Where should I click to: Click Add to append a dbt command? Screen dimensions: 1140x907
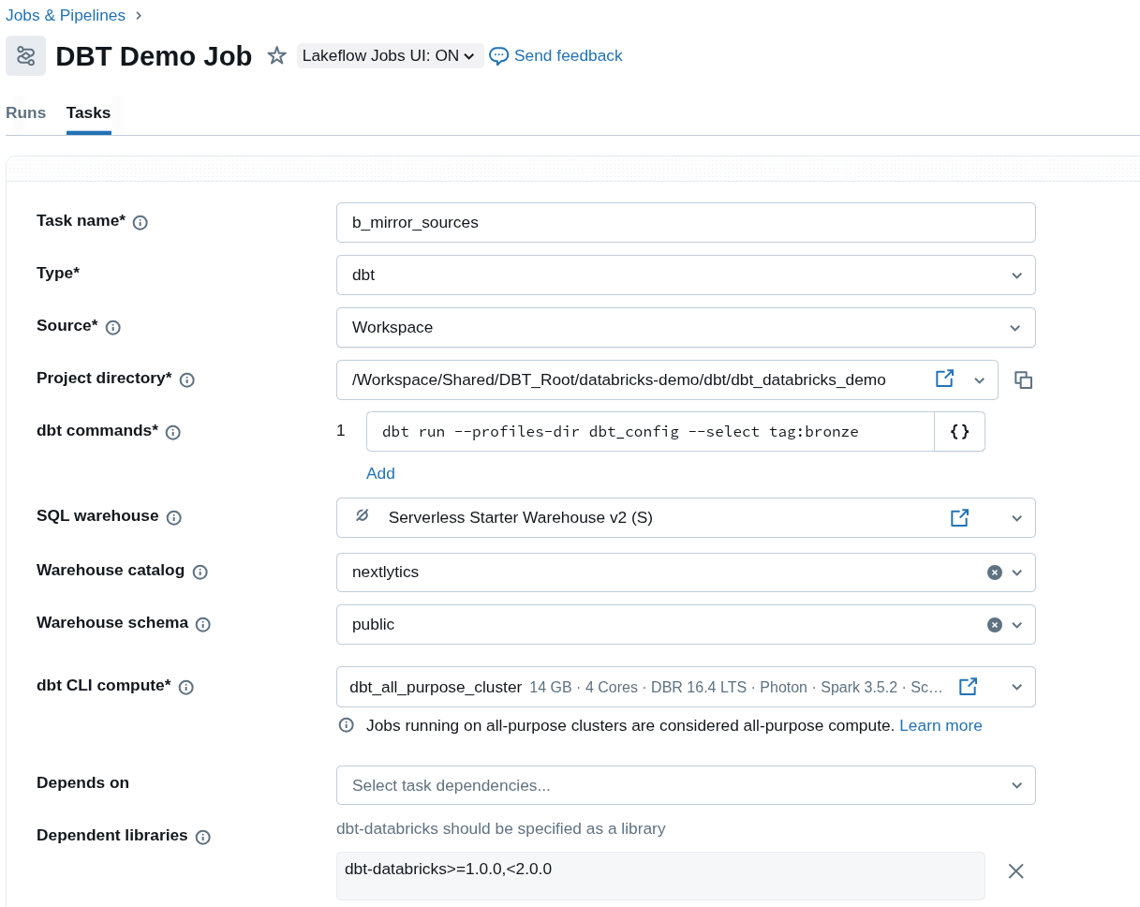coord(380,473)
